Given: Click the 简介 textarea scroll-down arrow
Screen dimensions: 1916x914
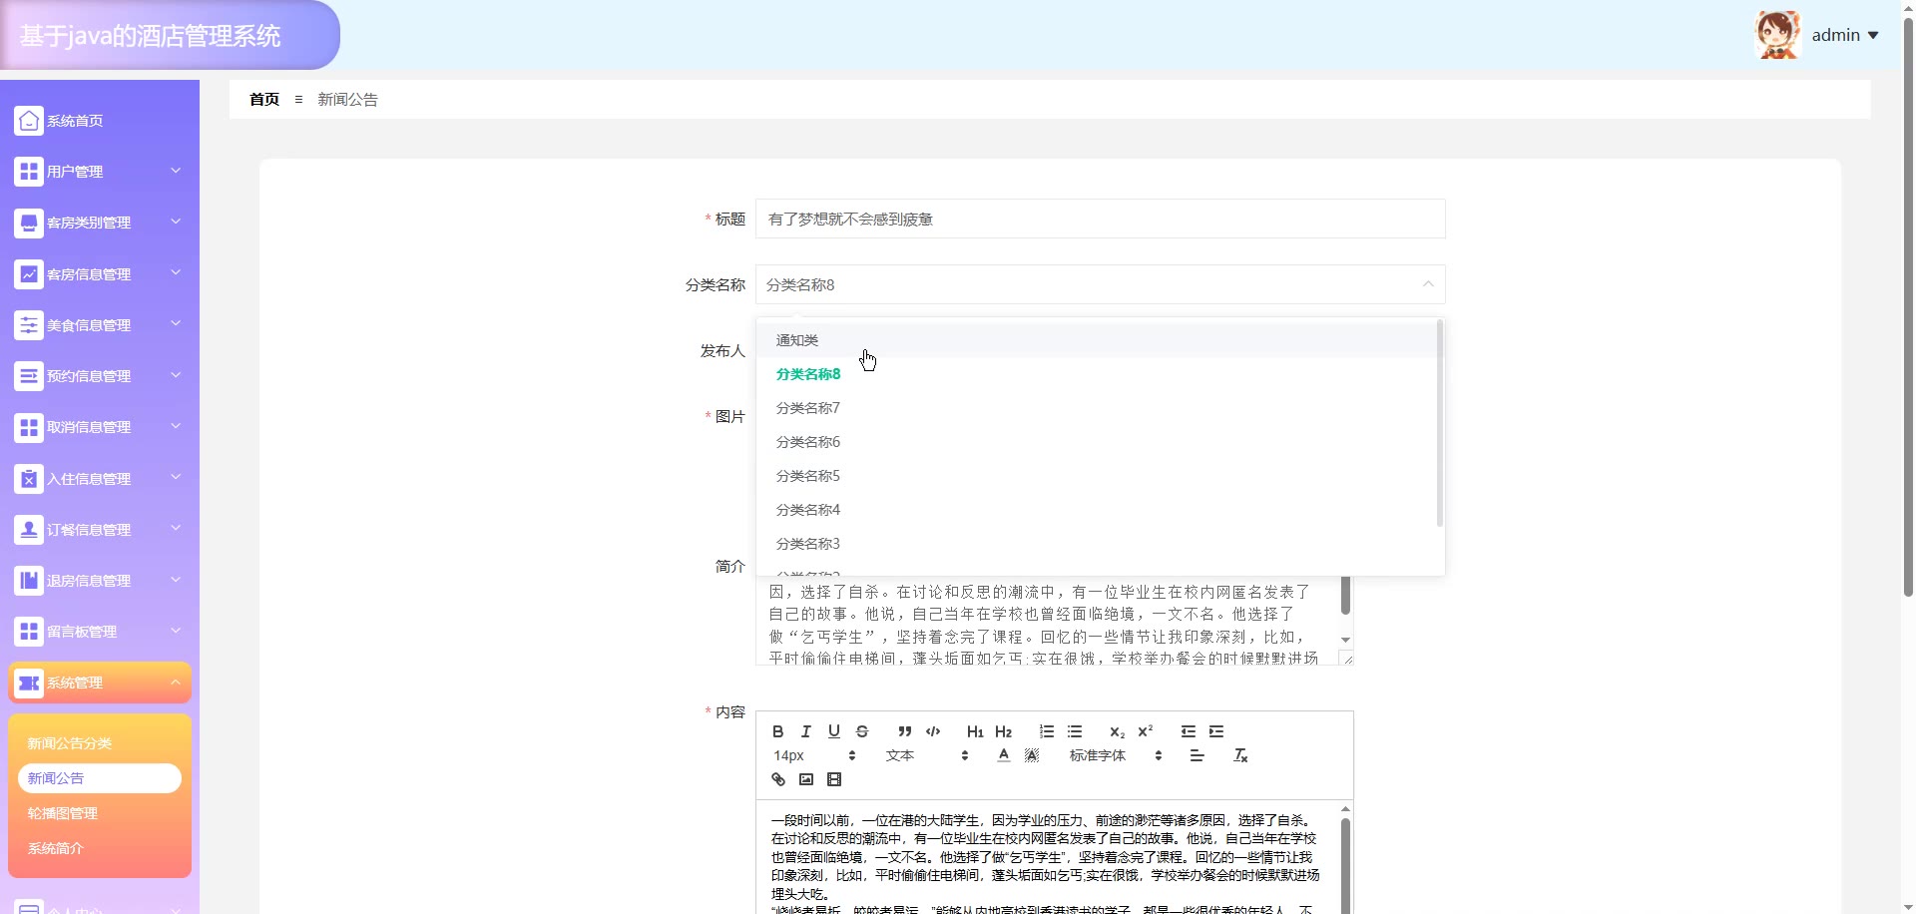Looking at the screenshot, I should [x=1346, y=640].
